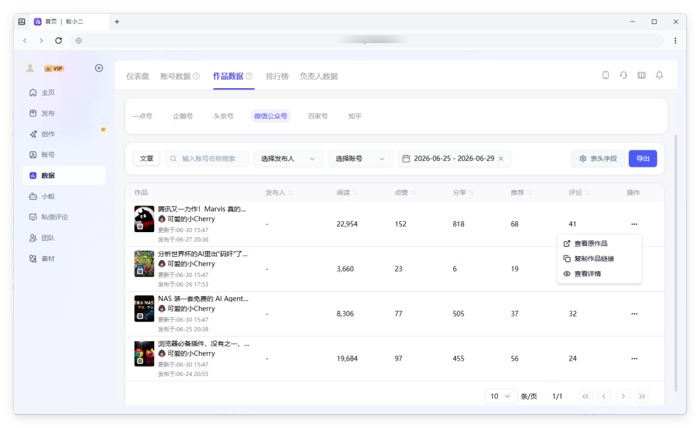700x428 pixels.
Task: Click the help icon next to 作品数据
Action: 249,76
